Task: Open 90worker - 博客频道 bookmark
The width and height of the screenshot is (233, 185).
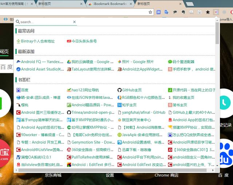Action: pyautogui.click(x=40, y=135)
